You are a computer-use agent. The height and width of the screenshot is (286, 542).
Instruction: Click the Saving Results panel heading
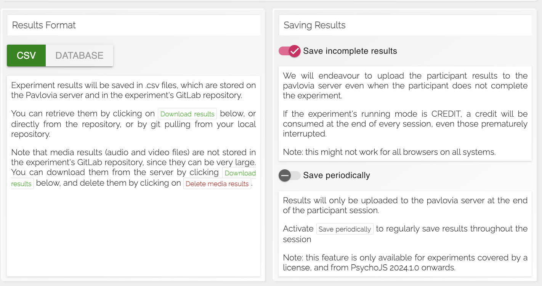click(x=314, y=25)
